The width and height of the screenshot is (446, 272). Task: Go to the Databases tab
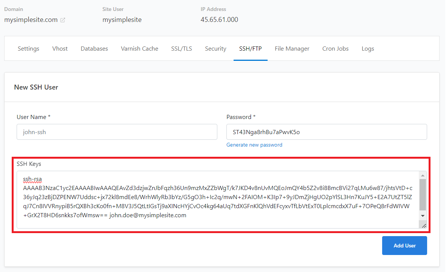coord(94,48)
